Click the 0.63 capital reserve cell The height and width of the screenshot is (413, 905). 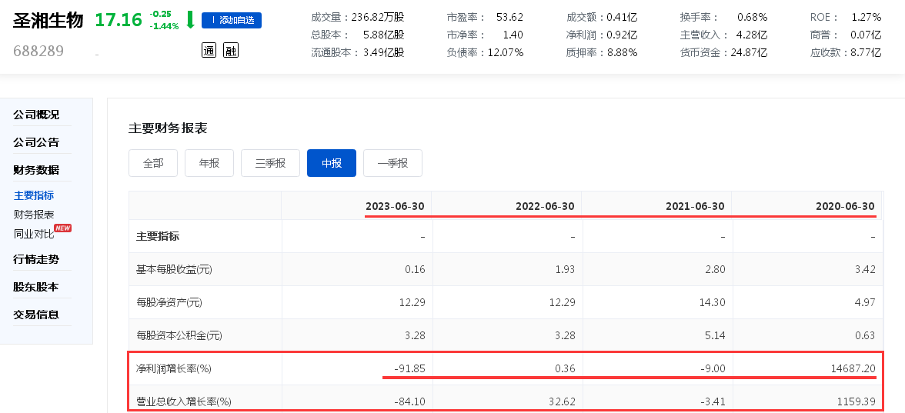point(865,335)
